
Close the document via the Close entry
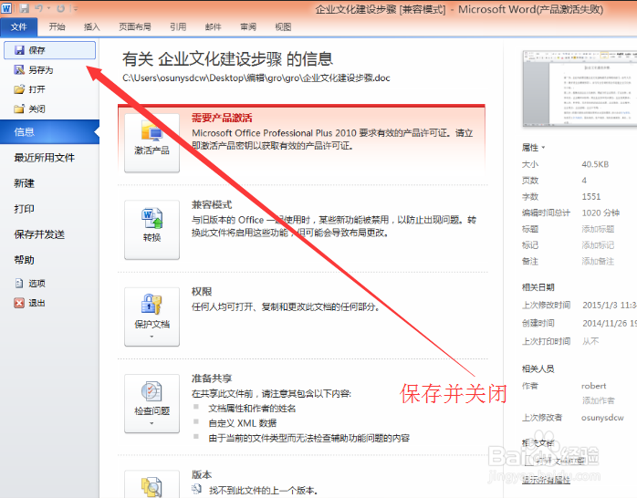tap(29, 109)
